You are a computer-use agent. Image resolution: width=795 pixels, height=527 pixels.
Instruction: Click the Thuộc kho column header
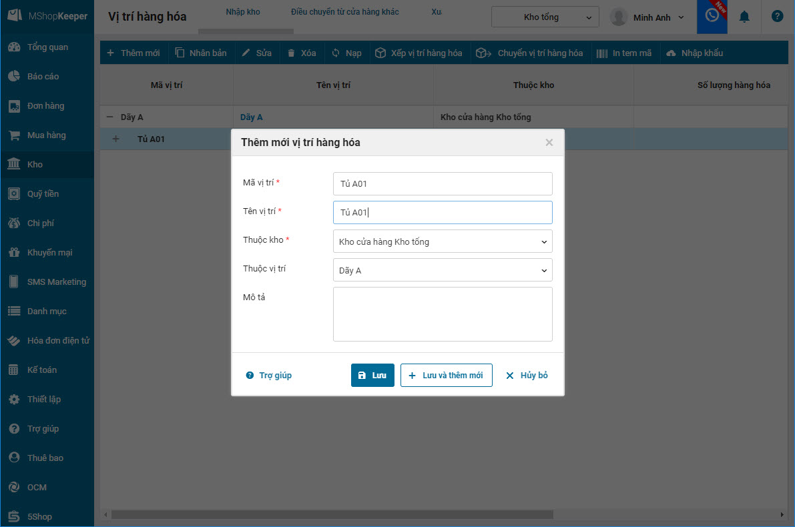point(533,85)
